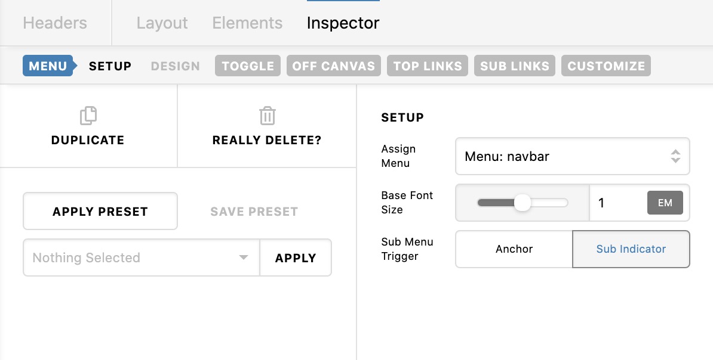Open the Menu: navbar dropdown

click(573, 156)
